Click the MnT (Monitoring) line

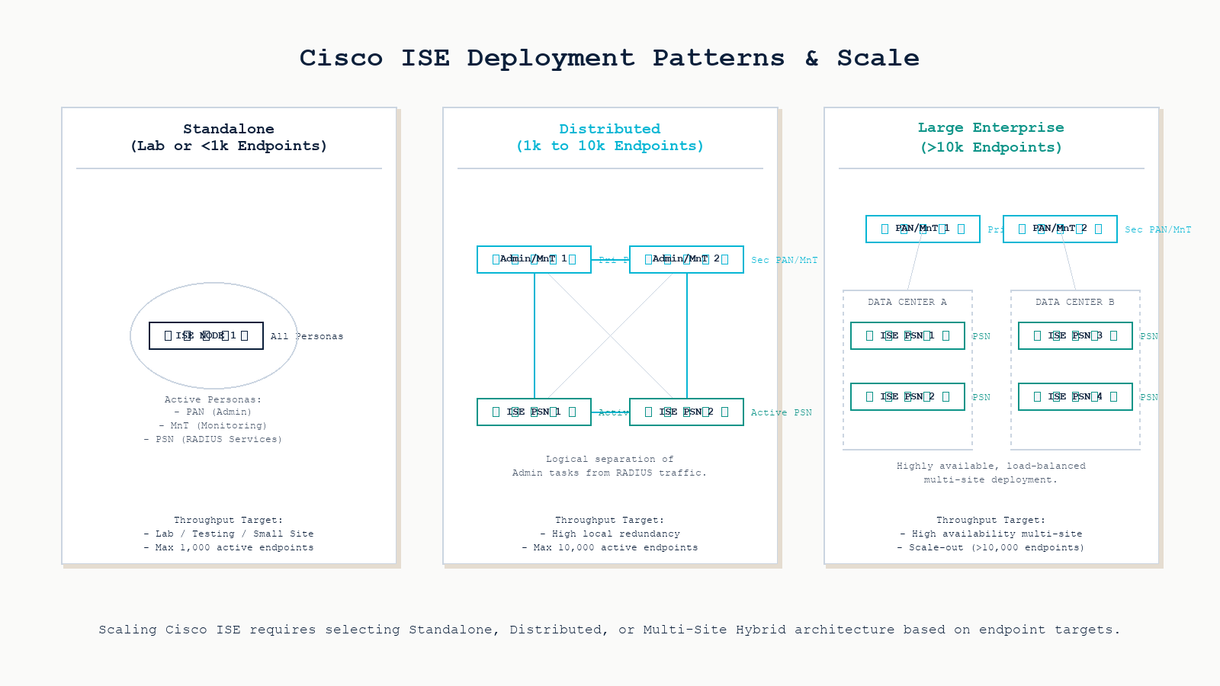213,425
